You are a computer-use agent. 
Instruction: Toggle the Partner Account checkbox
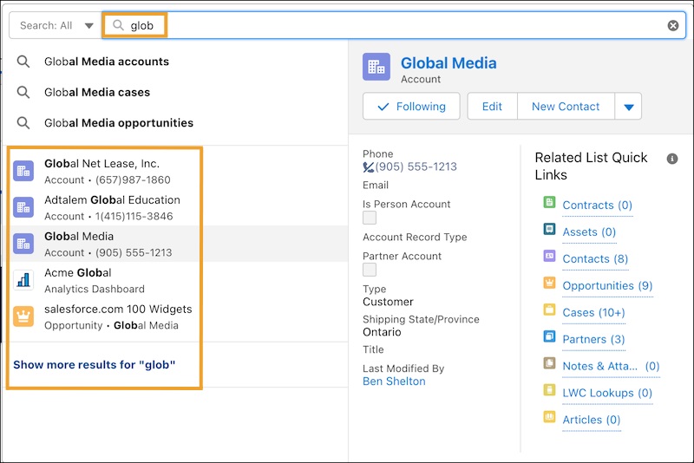click(x=370, y=270)
